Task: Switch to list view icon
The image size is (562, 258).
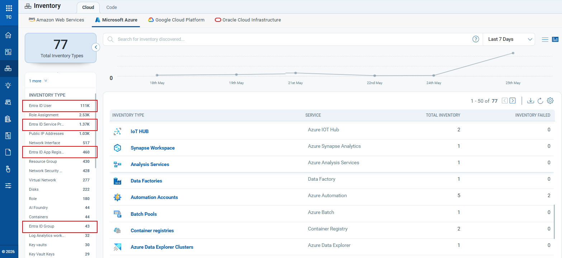Action: click(x=545, y=39)
